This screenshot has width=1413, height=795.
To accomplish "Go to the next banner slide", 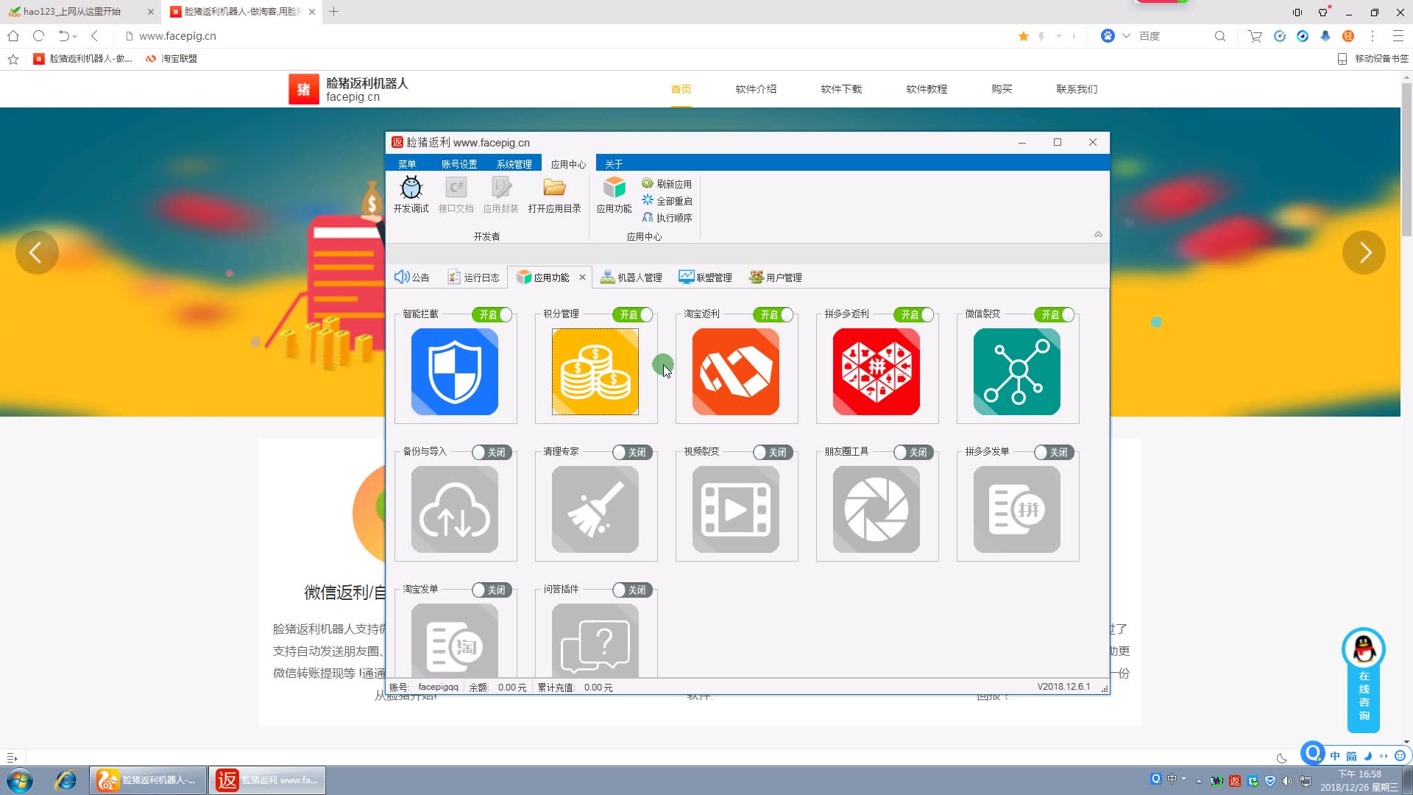I will tap(1364, 252).
